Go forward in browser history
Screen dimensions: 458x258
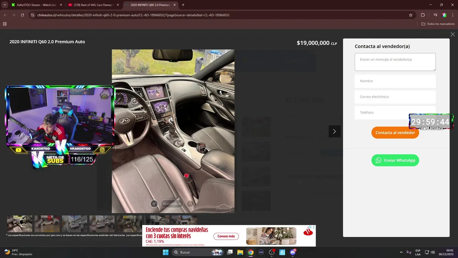(x=14, y=15)
